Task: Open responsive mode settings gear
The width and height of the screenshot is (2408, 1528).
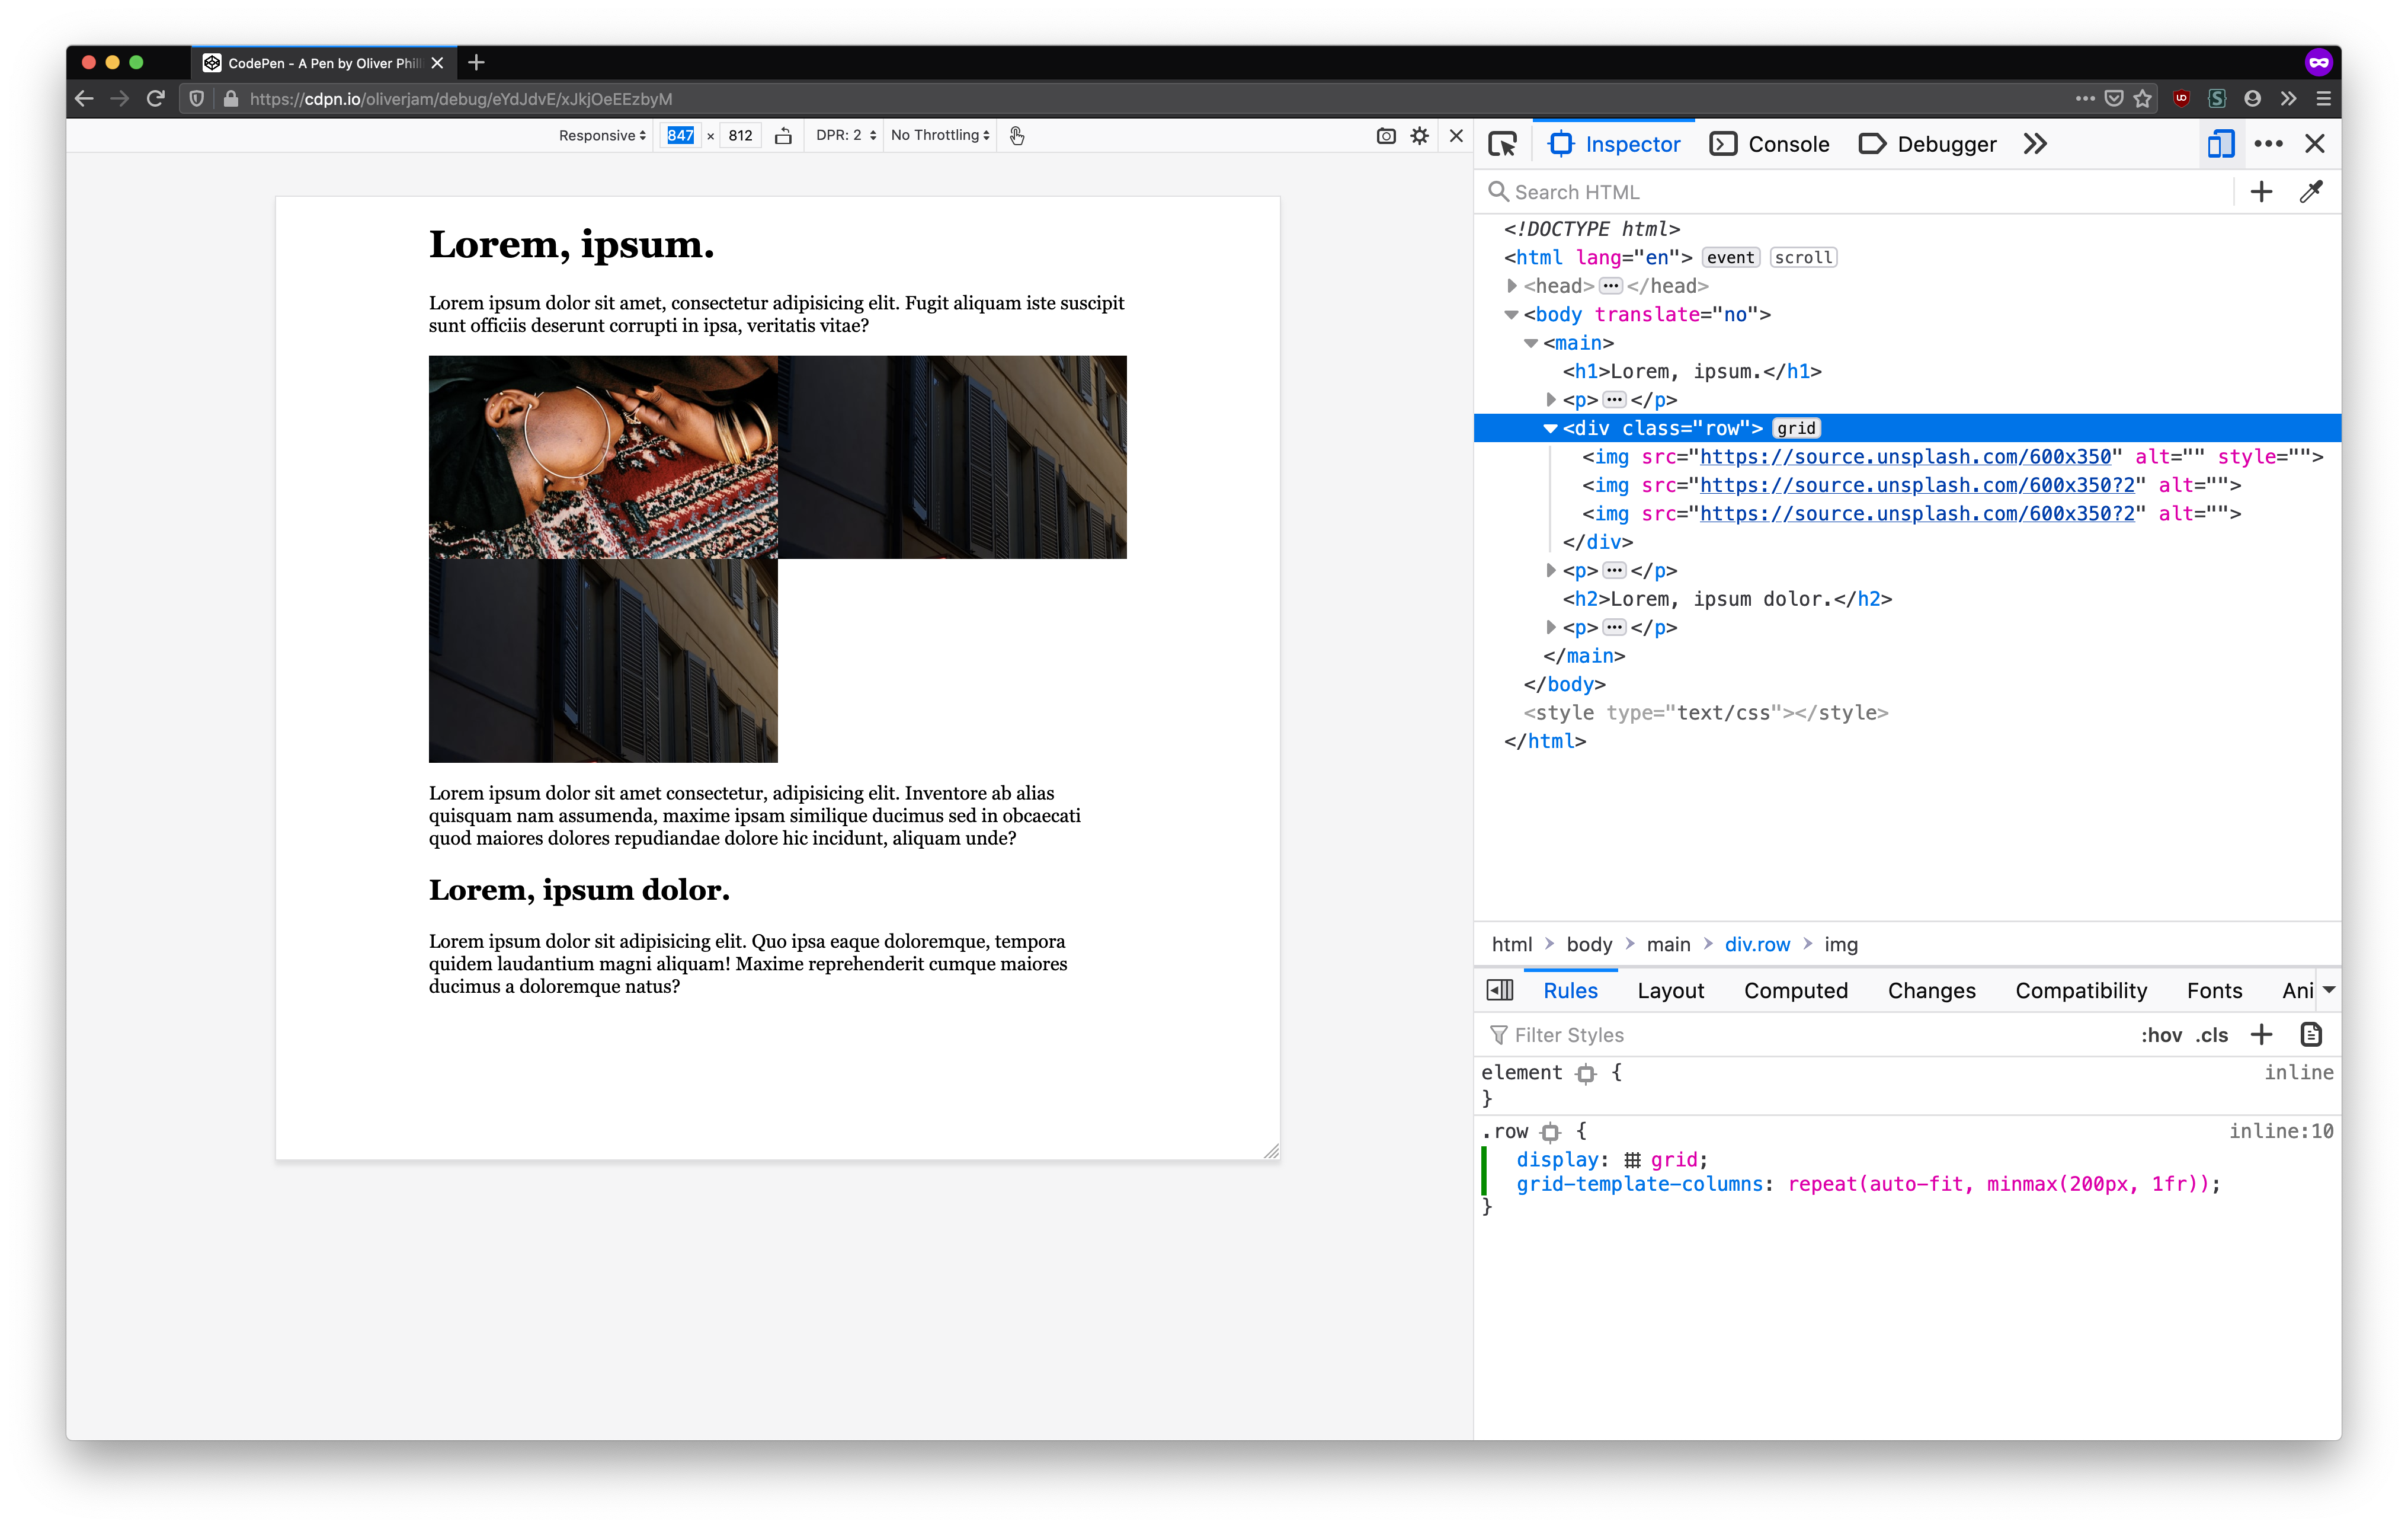Action: coord(1419,136)
